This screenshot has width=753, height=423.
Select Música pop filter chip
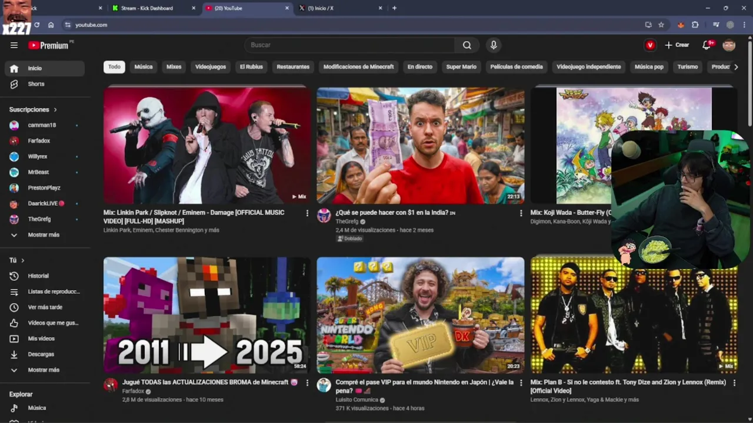(649, 67)
